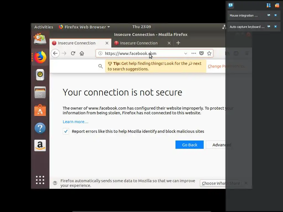Clear all VirtualBox notifications icon
The image size is (283, 212).
(x=277, y=6)
